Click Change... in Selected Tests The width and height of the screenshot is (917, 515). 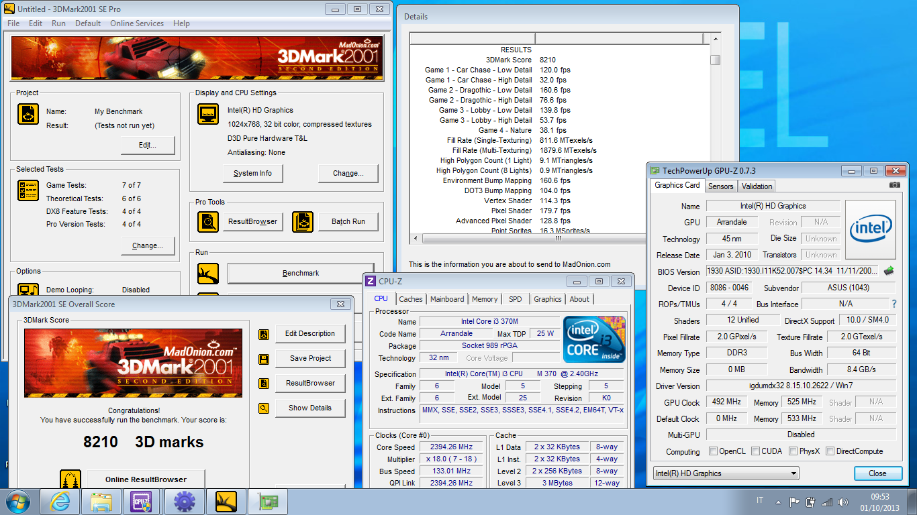(x=148, y=245)
